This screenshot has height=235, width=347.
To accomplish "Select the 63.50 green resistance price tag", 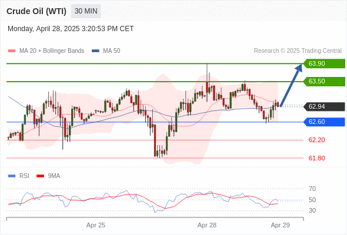I will pyautogui.click(x=324, y=81).
